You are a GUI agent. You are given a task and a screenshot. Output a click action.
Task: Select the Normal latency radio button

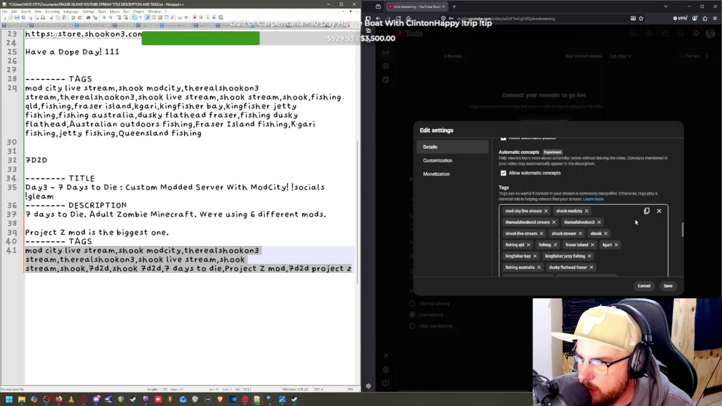pyautogui.click(x=412, y=303)
